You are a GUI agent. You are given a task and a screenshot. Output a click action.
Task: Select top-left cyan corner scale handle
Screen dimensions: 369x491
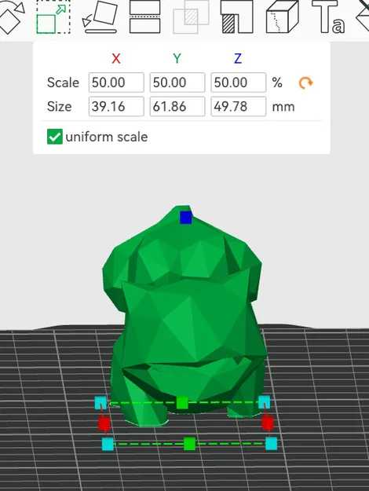pyautogui.click(x=100, y=403)
